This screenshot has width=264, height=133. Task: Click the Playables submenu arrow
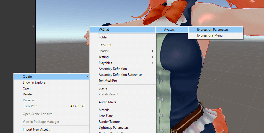pyautogui.click(x=152, y=63)
